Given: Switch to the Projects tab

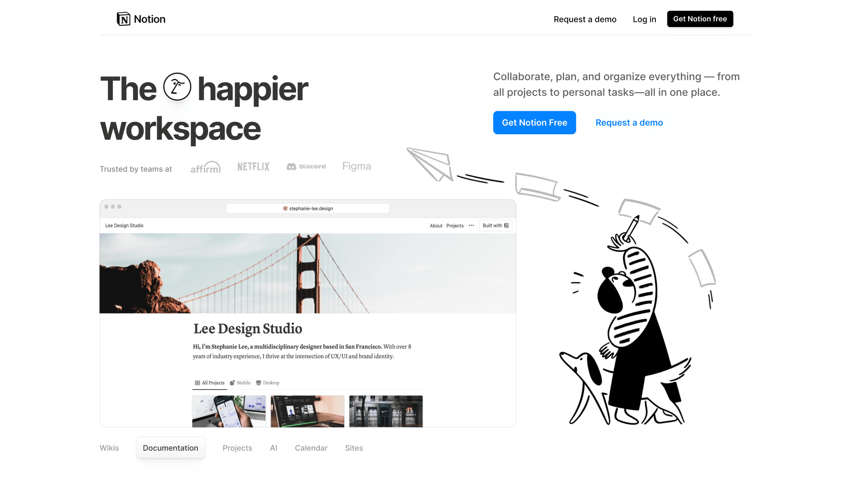Looking at the screenshot, I should pyautogui.click(x=237, y=448).
